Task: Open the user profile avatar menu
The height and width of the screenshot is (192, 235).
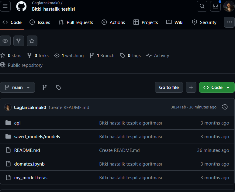Action: click(x=229, y=6)
